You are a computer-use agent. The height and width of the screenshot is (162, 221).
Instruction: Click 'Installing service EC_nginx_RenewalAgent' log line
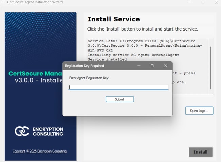[133, 55]
